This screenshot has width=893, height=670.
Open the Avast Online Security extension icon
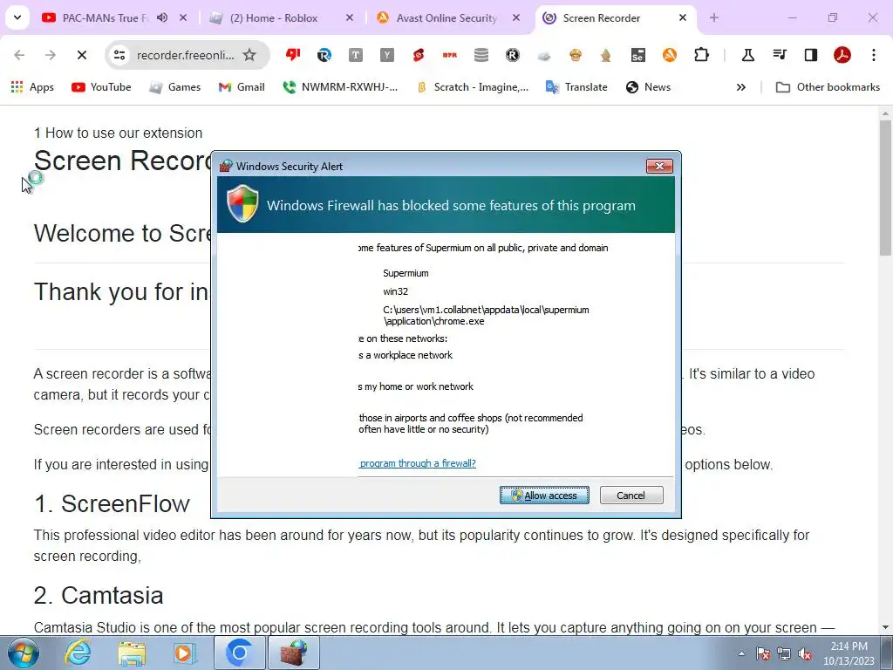click(670, 55)
